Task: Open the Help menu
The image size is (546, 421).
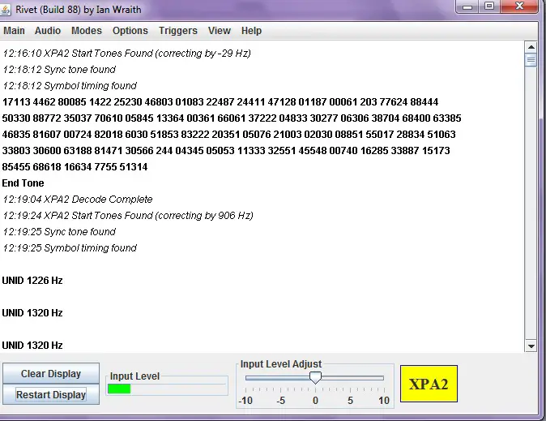Action: pos(252,31)
